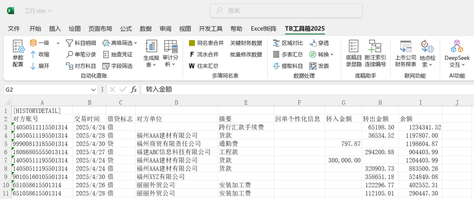The height and width of the screenshot is (199, 474).
Task: Click the 穿透 drill-through tool
Action: click(x=319, y=43)
